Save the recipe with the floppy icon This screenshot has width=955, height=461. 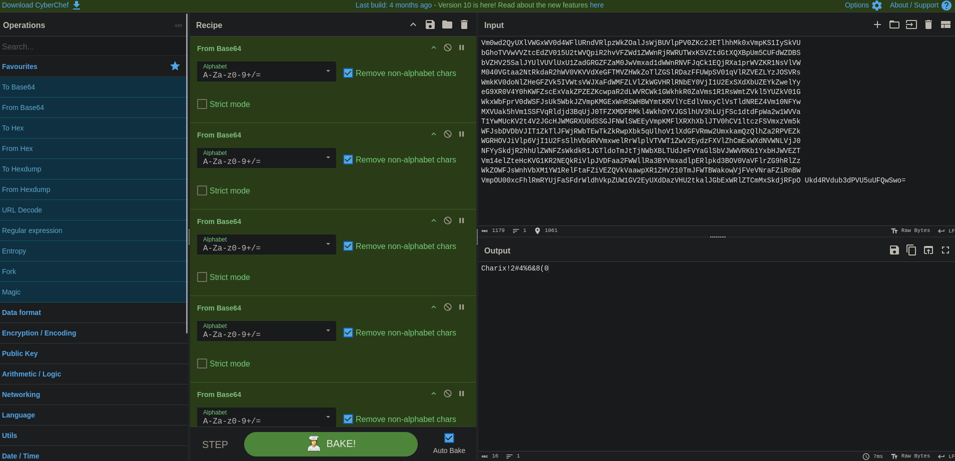(x=430, y=24)
